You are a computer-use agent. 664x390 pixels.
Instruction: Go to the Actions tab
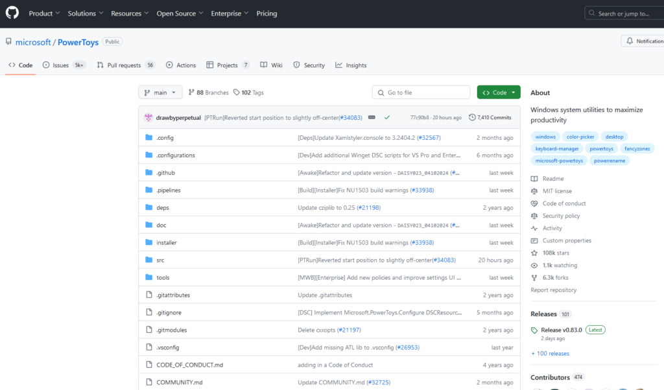click(x=182, y=65)
